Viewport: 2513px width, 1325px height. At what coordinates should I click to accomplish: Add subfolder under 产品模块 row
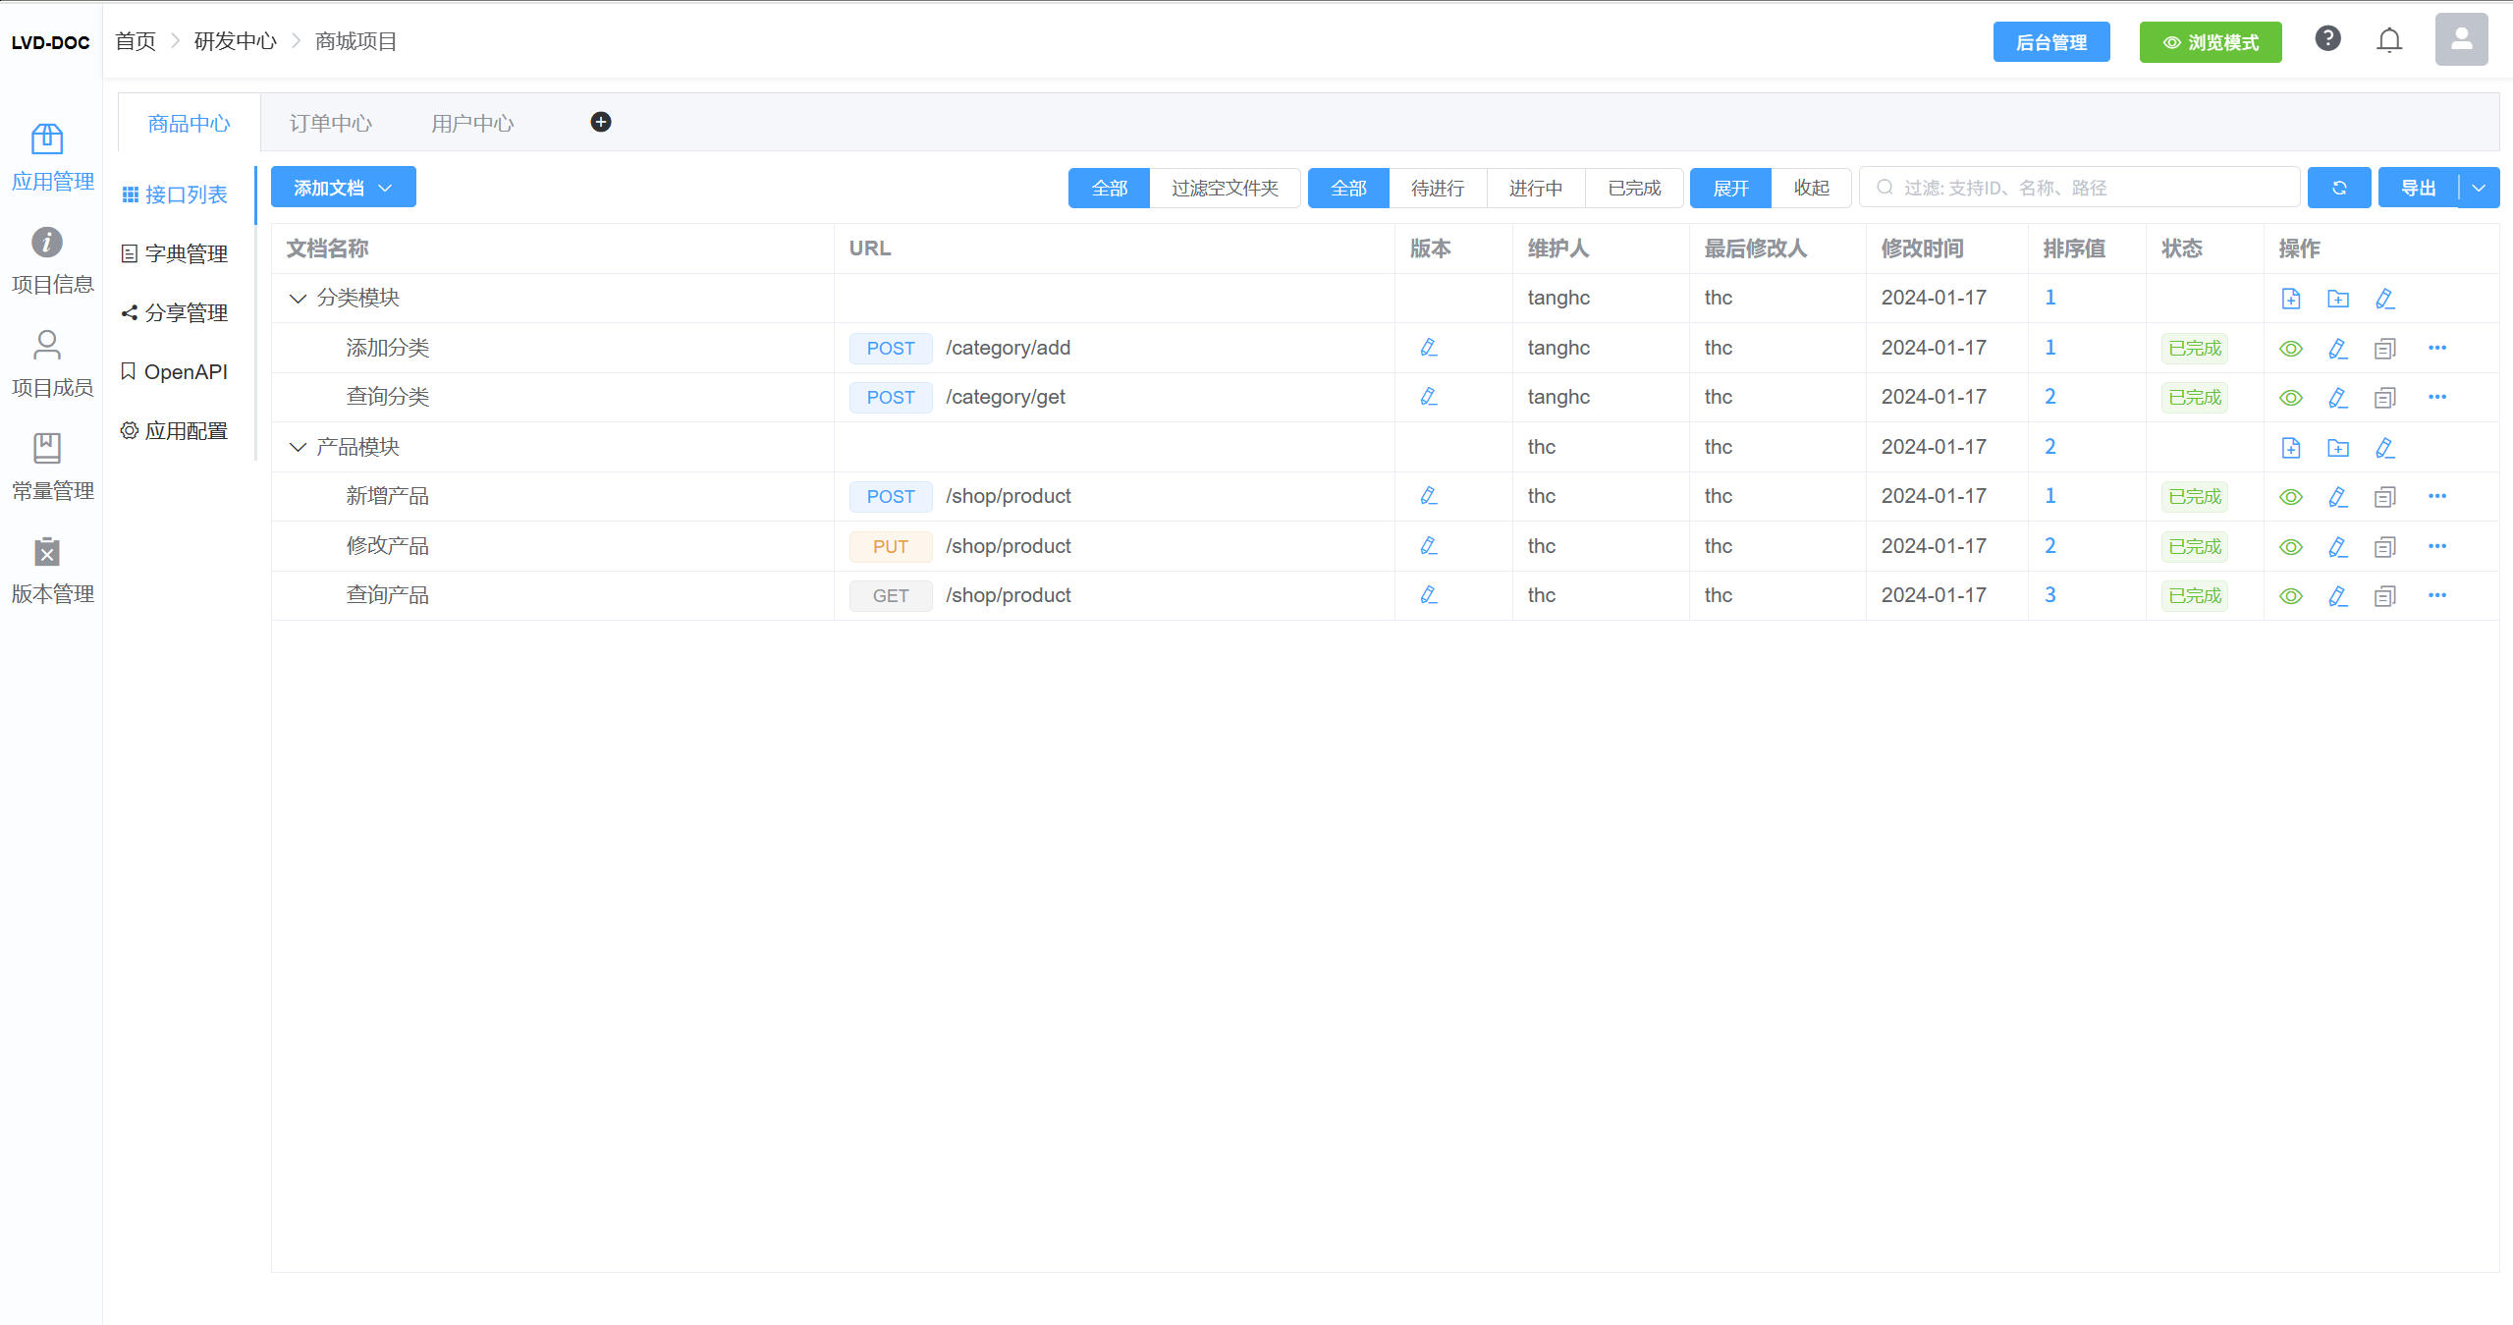pos(2338,448)
